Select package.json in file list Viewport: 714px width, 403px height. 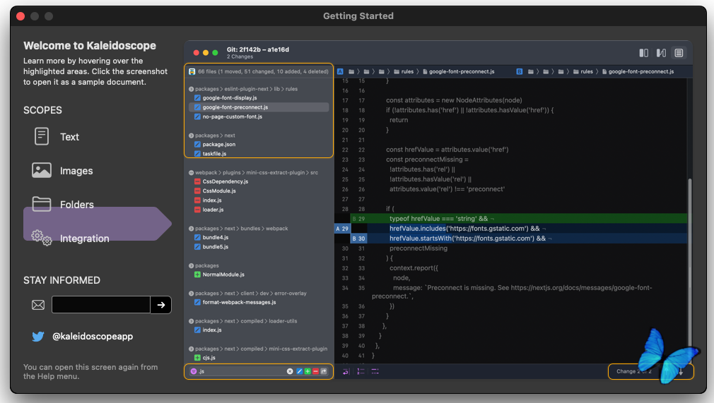(x=218, y=144)
